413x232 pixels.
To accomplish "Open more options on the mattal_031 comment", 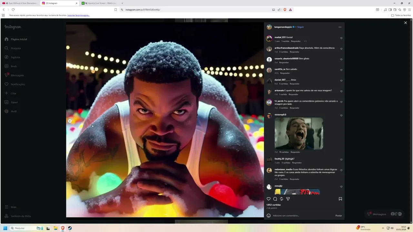I will (305, 41).
